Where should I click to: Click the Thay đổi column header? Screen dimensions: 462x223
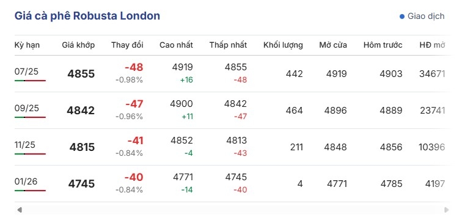[x=127, y=45]
